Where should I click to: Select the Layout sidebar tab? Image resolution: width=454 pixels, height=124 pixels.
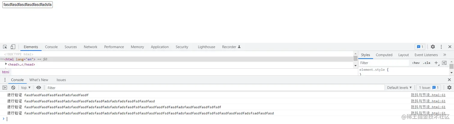404,55
